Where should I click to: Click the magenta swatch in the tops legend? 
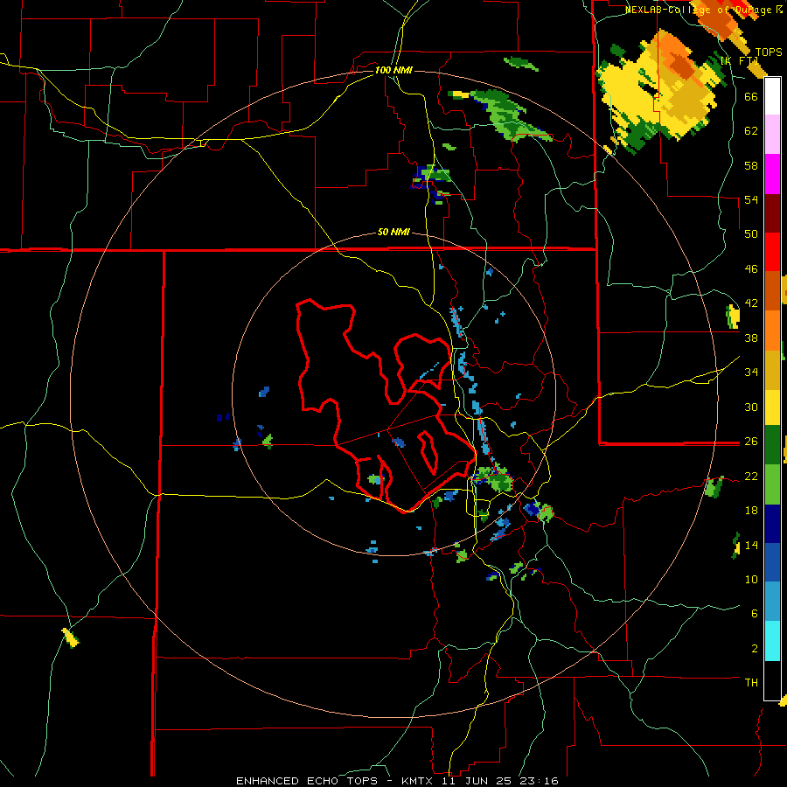(x=772, y=174)
